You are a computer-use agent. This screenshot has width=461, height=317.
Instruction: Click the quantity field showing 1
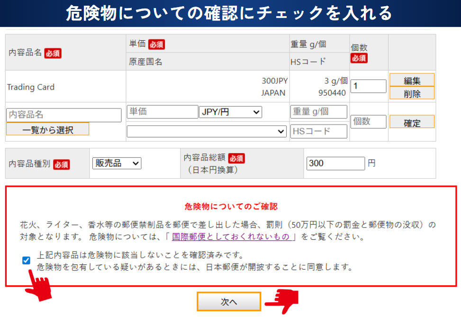point(368,86)
